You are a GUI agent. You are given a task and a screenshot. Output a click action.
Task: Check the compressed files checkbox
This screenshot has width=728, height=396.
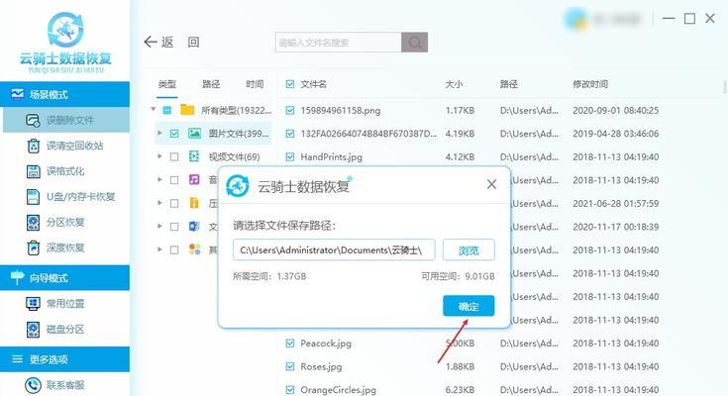pyautogui.click(x=174, y=203)
